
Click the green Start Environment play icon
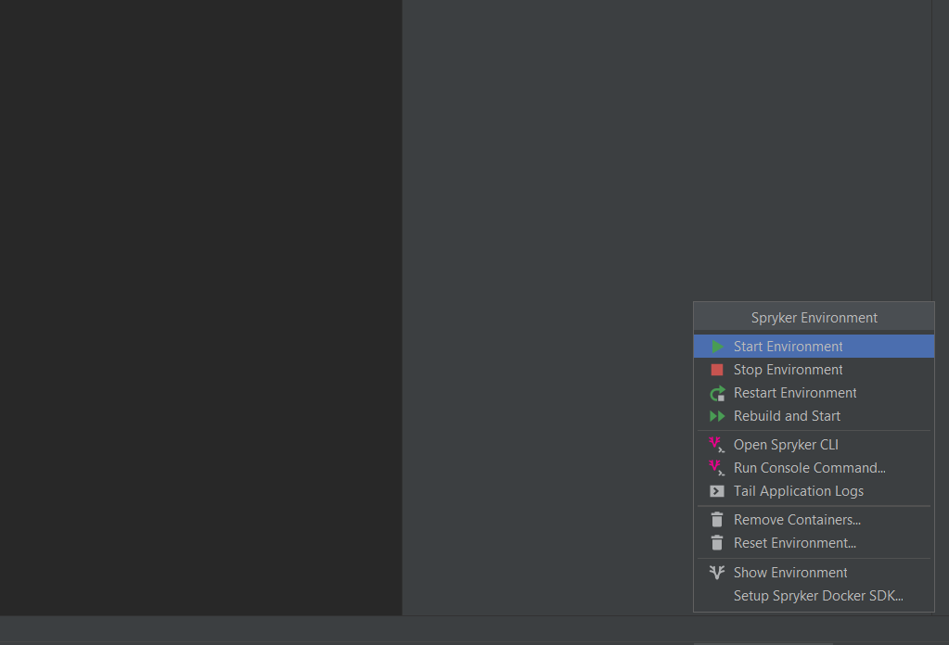(x=717, y=347)
